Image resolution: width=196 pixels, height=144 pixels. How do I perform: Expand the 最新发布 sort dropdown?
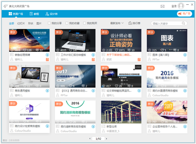(x=117, y=23)
